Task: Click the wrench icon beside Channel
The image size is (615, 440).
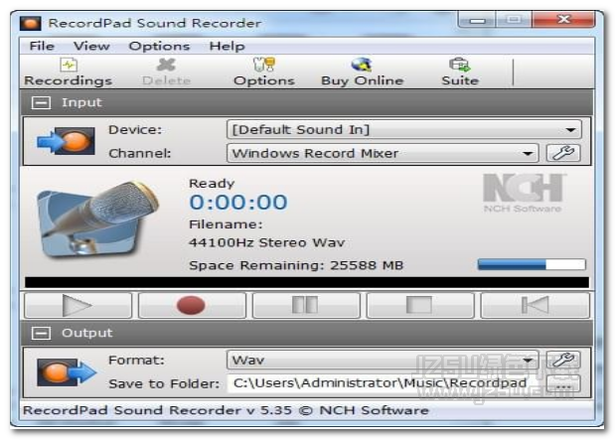Action: 563,153
